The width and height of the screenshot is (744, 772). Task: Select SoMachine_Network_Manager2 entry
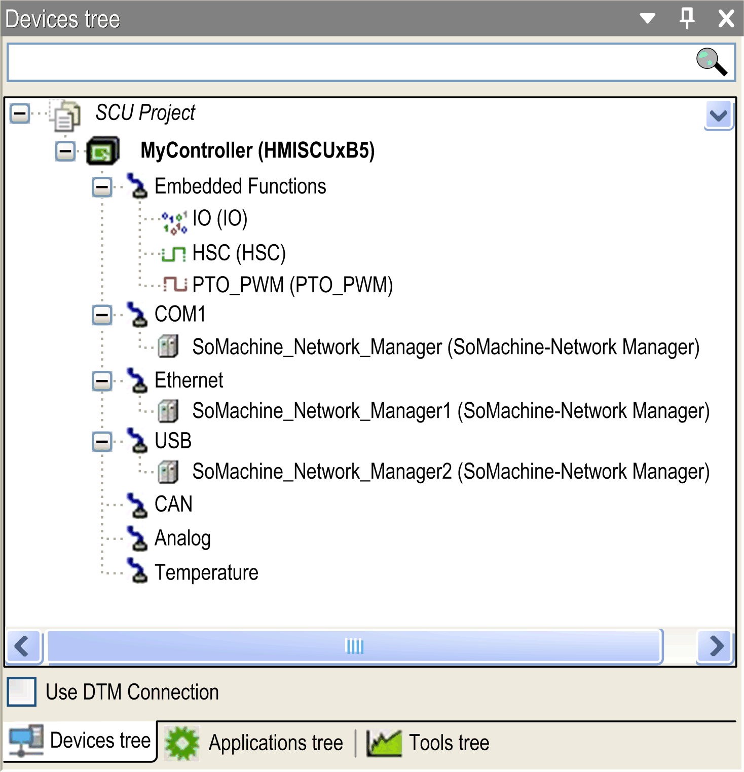(x=451, y=472)
